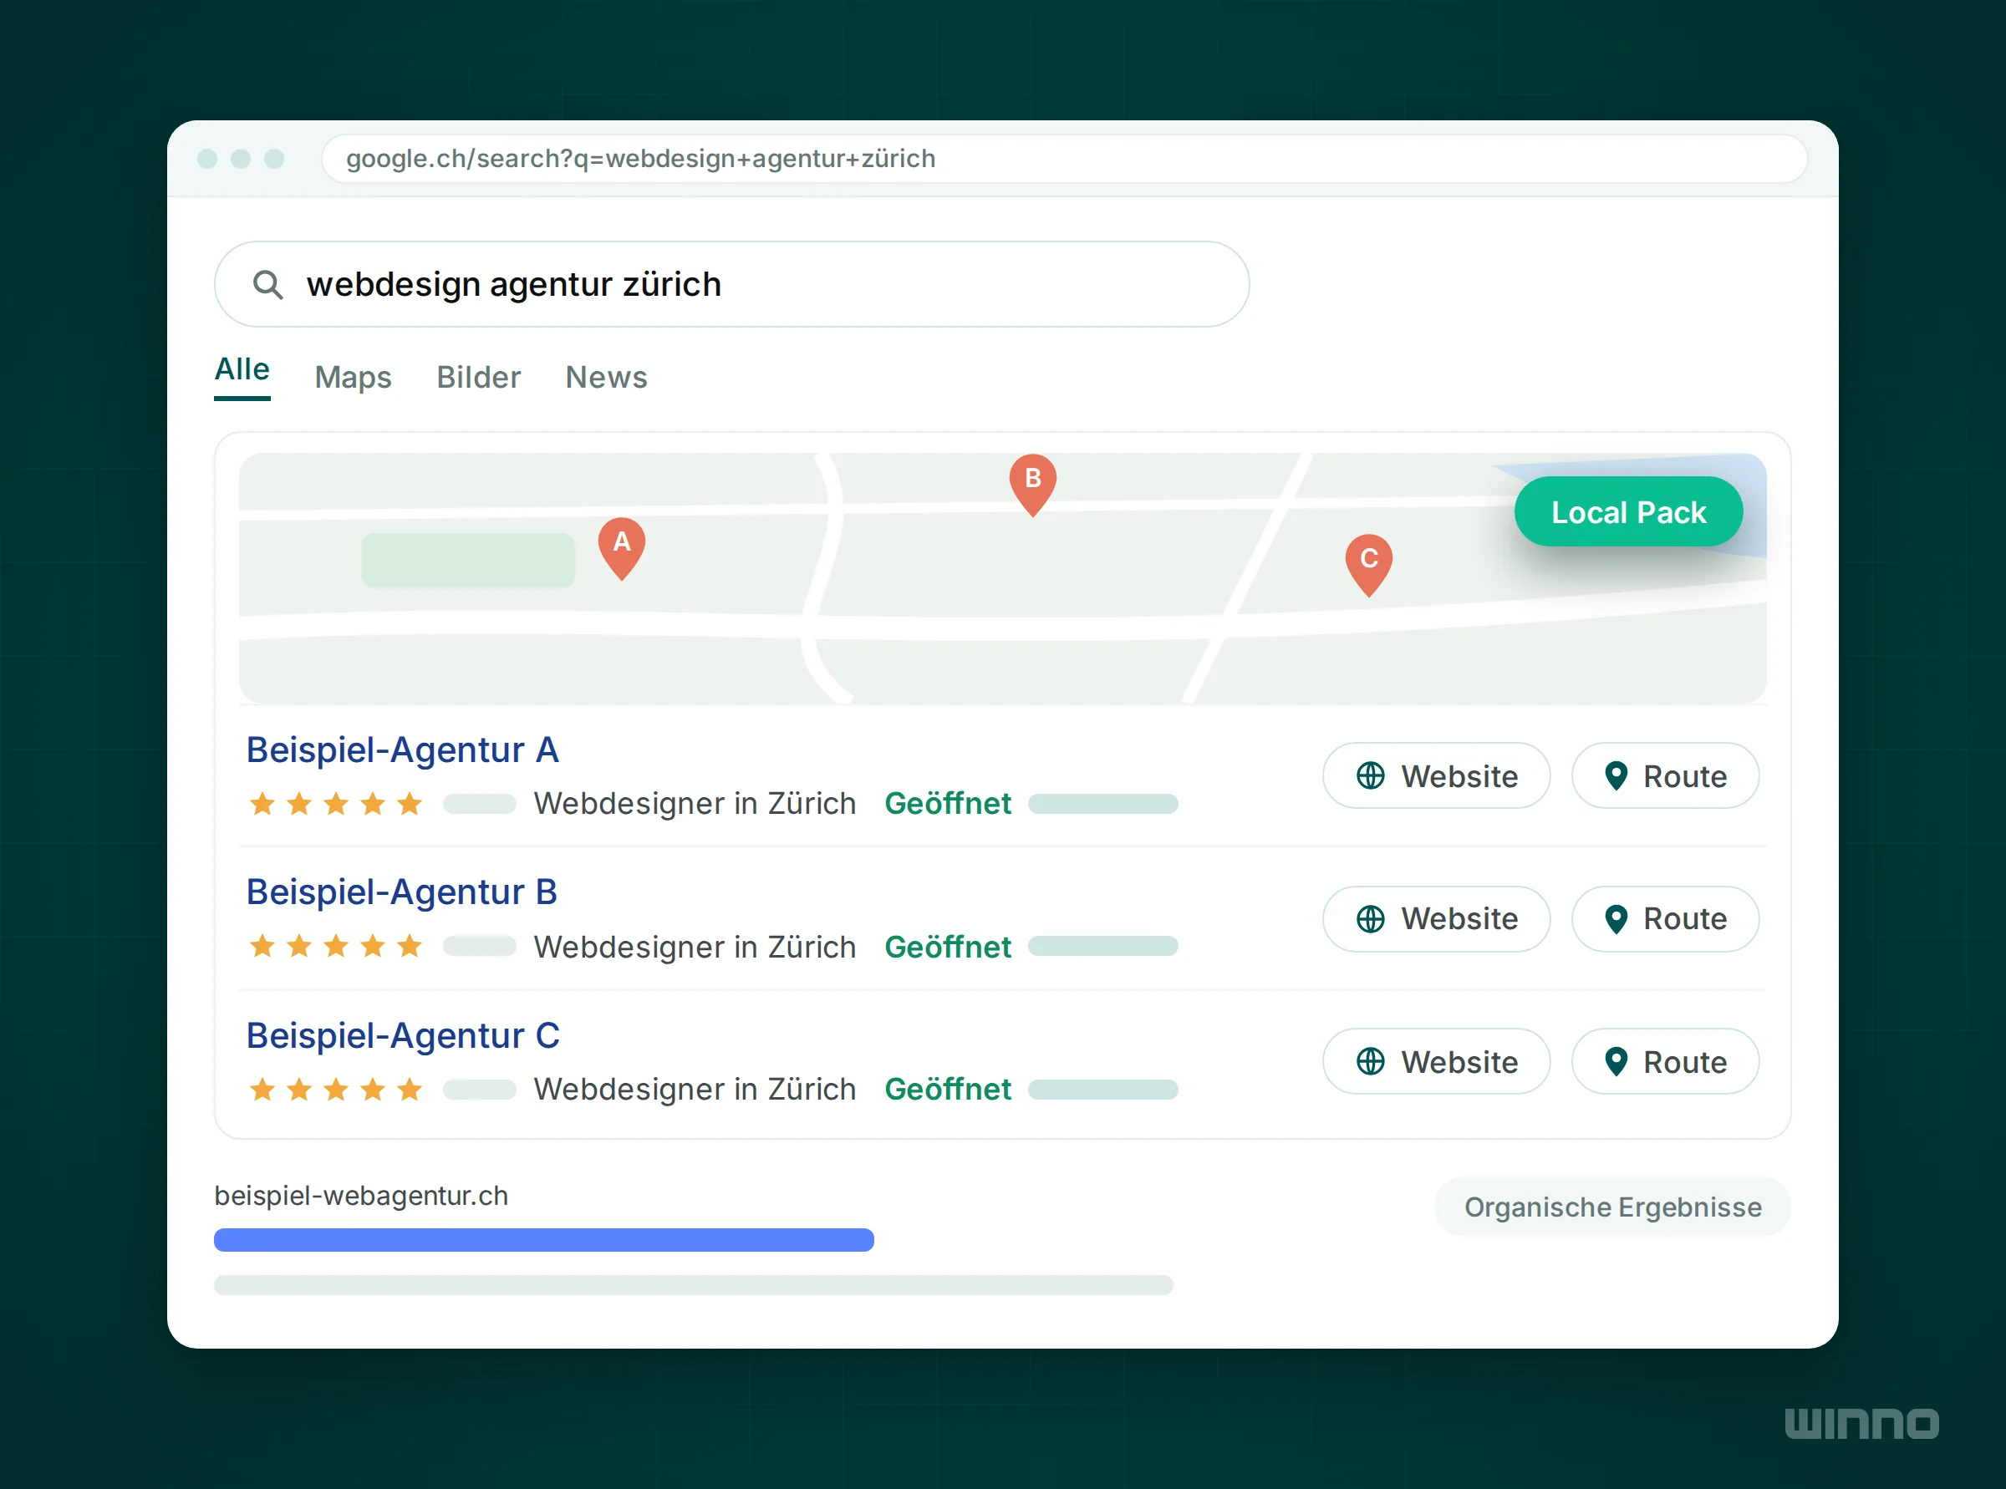Get Route to Beispiel-Agentur B
Image resolution: width=2006 pixels, height=1489 pixels.
point(1665,918)
